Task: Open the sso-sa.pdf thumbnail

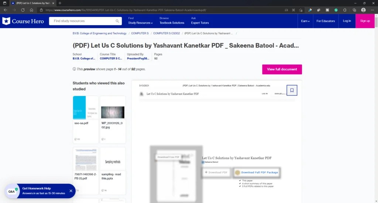Action: click(x=86, y=107)
